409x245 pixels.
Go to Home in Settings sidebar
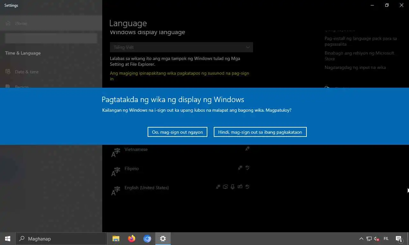point(51,23)
